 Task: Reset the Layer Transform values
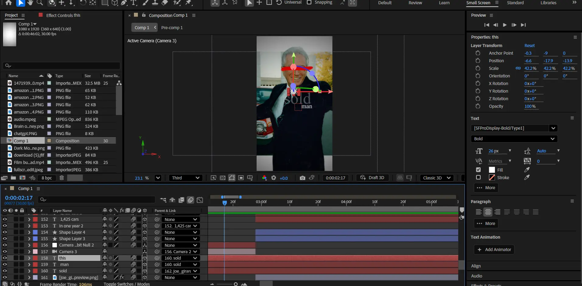coord(529,46)
